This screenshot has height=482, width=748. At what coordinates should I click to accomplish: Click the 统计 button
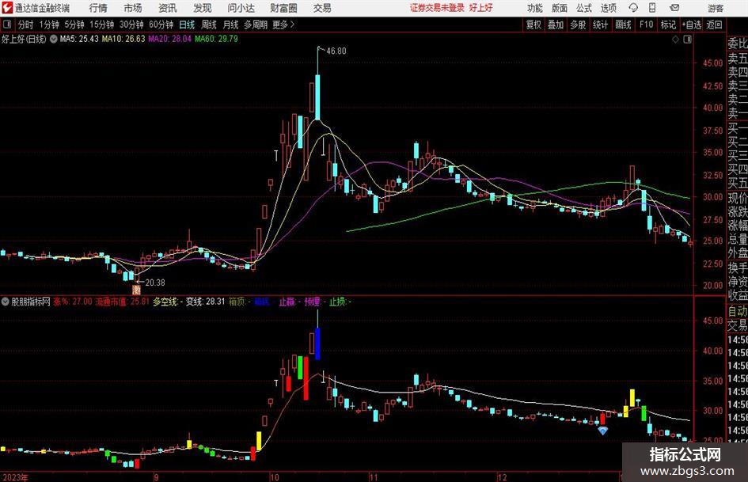[x=600, y=25]
